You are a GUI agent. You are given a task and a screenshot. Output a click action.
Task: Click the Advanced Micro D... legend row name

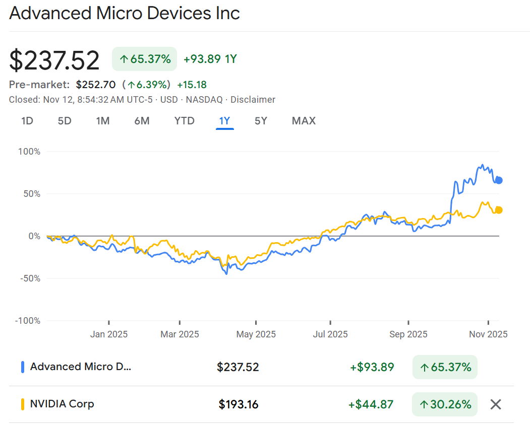(x=81, y=367)
